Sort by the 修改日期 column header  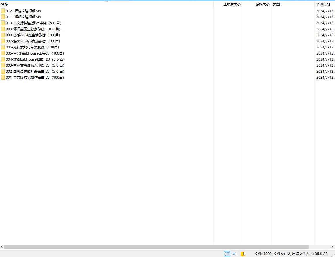323,4
